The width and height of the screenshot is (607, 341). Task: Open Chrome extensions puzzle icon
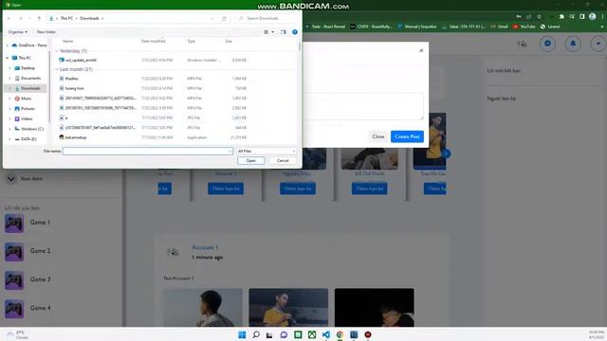click(561, 17)
